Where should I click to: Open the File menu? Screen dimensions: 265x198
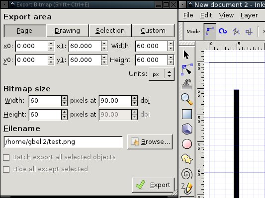click(188, 15)
